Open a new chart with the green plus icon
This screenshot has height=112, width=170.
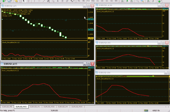4,1
